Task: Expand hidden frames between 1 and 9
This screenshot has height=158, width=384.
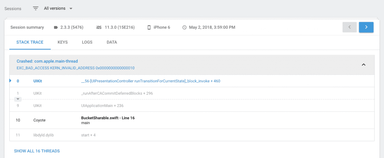Action: click(18, 99)
